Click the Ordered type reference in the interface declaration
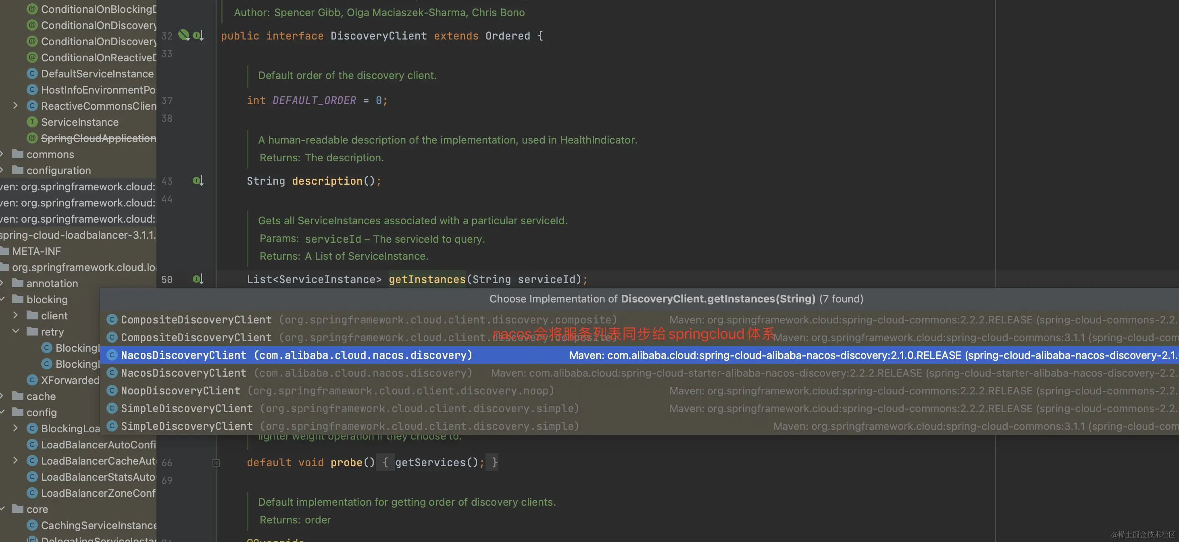The width and height of the screenshot is (1179, 542). click(507, 36)
